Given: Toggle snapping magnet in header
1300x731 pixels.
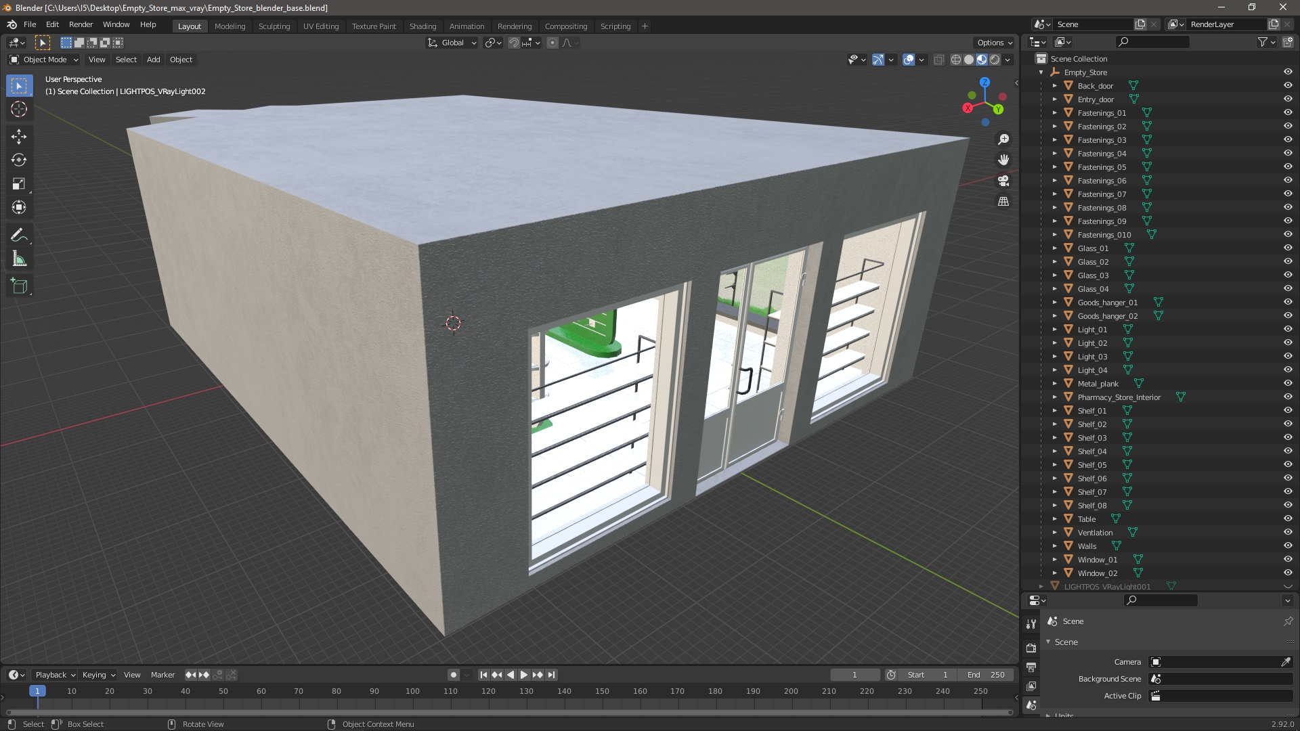Looking at the screenshot, I should pos(514,43).
